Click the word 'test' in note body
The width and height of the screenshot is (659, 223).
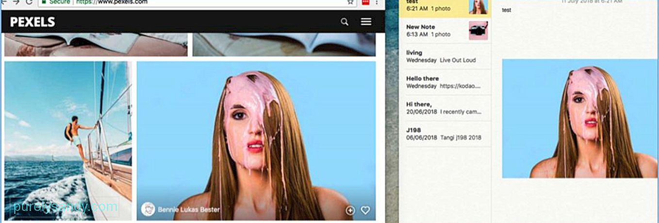[x=506, y=10]
